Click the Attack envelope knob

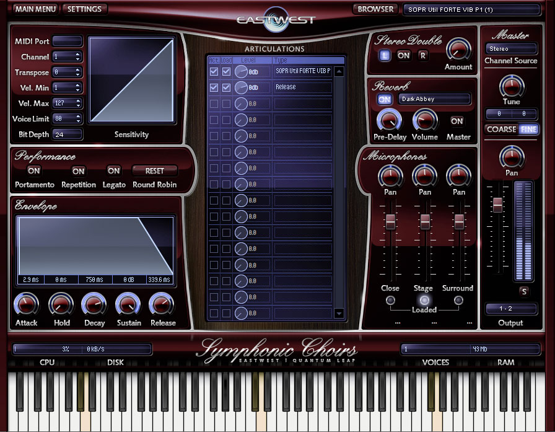[x=26, y=304]
